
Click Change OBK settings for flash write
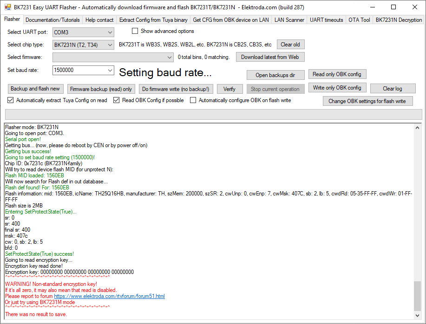pyautogui.click(x=367, y=101)
